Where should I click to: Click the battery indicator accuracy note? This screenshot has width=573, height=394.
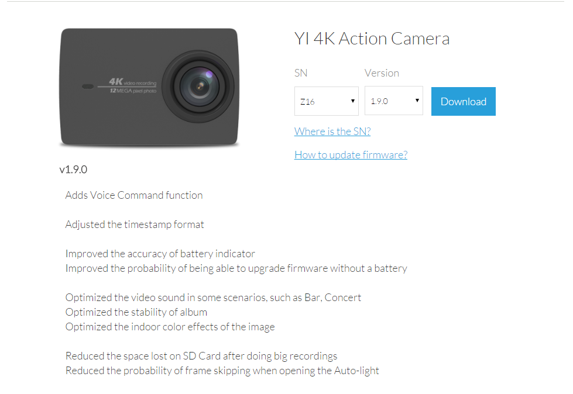160,254
